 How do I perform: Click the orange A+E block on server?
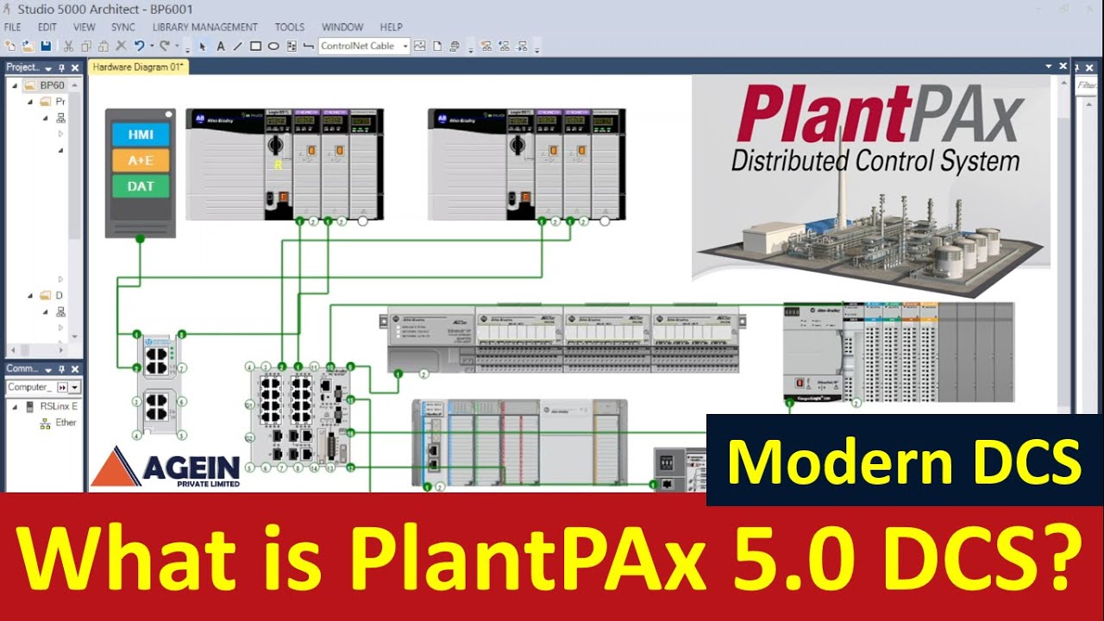click(141, 160)
